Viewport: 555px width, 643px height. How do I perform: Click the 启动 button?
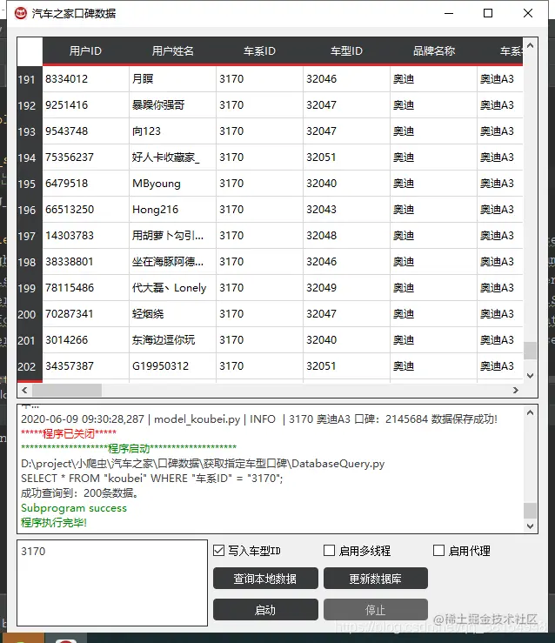[x=265, y=610]
